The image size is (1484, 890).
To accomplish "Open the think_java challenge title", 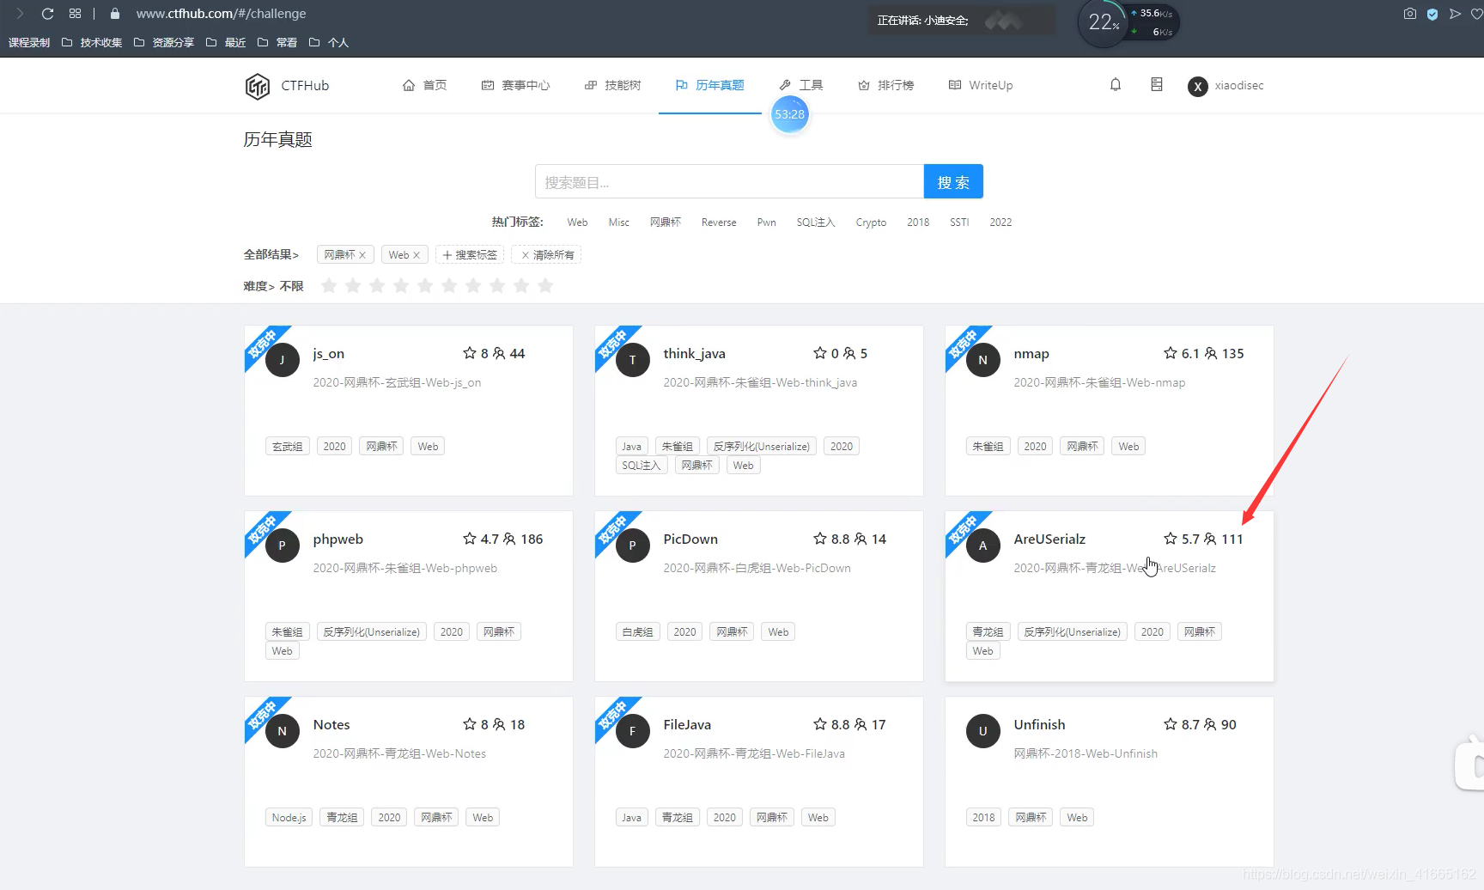I will (694, 353).
